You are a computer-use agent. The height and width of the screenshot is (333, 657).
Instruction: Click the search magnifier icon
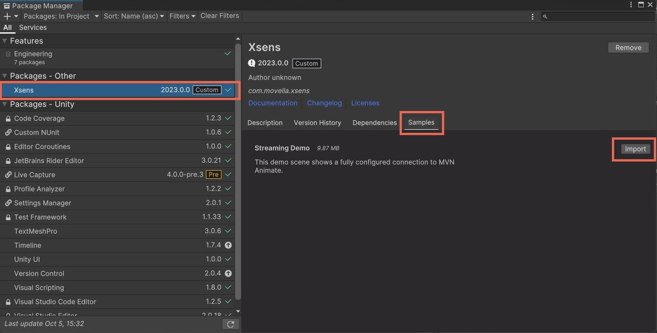545,16
